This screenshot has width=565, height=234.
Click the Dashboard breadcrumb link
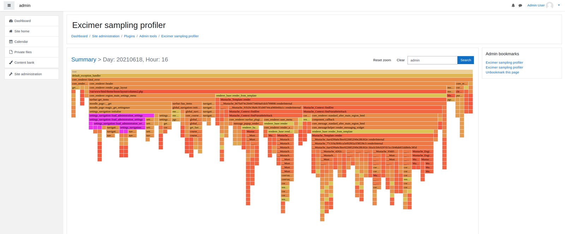click(x=79, y=36)
